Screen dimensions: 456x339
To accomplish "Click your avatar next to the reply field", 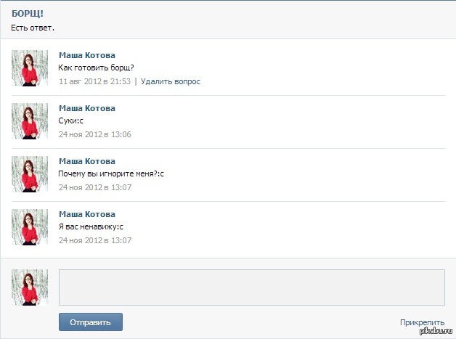I will click(x=30, y=287).
